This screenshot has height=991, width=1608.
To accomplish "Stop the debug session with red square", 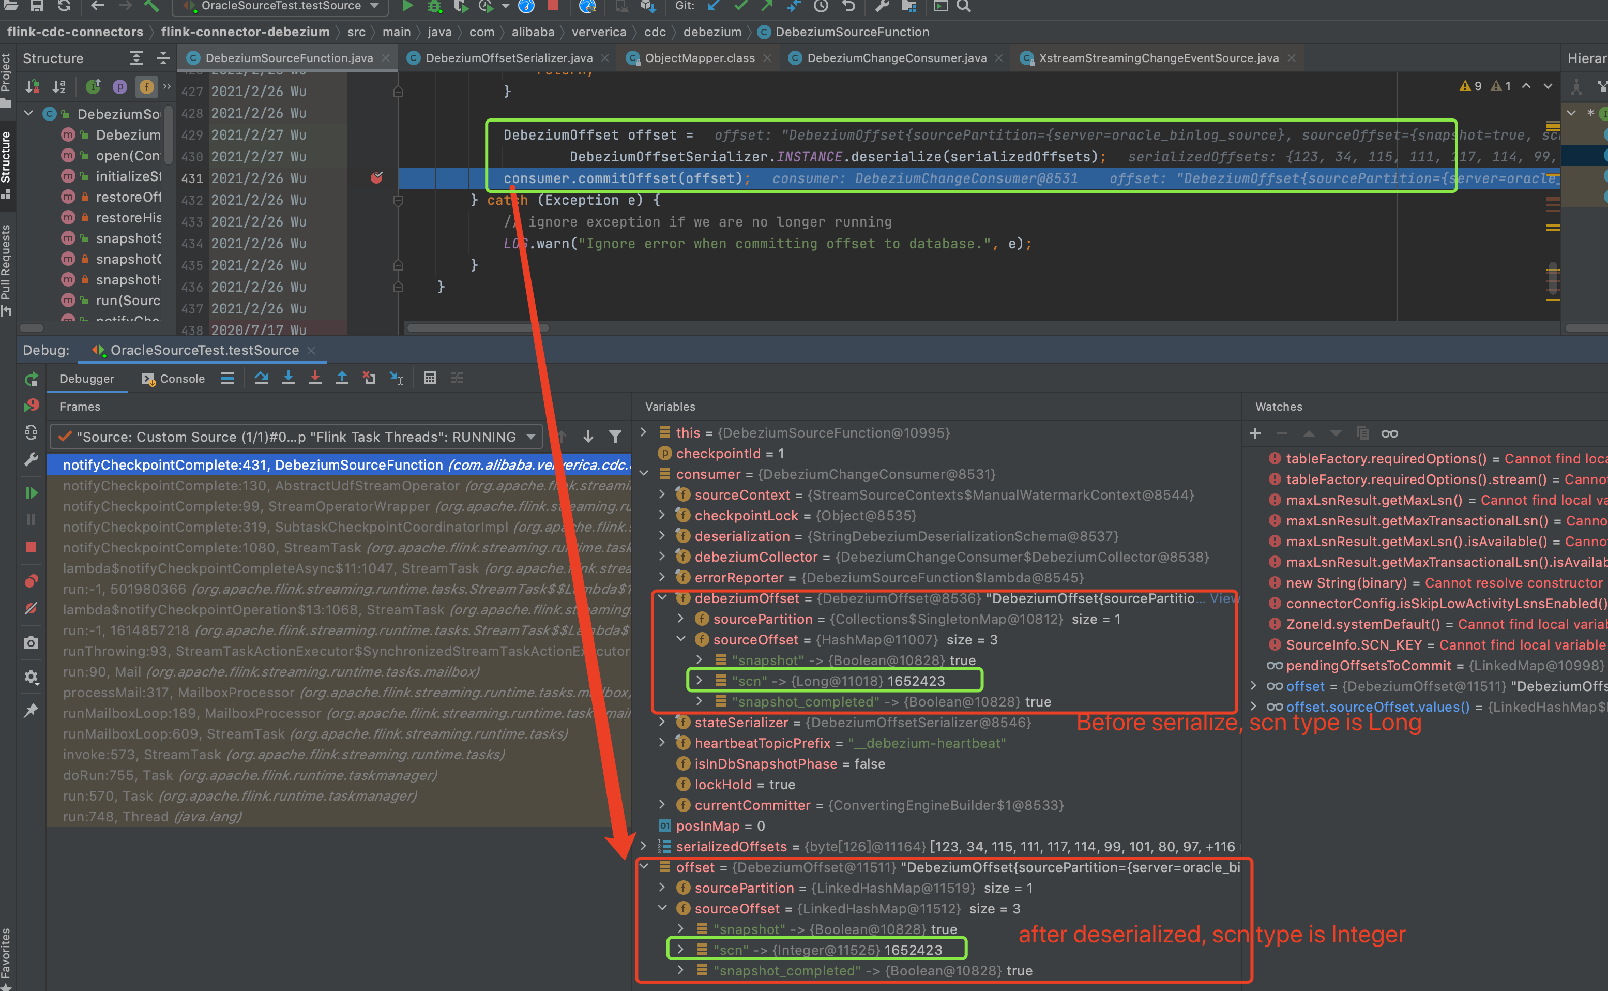I will pos(31,547).
